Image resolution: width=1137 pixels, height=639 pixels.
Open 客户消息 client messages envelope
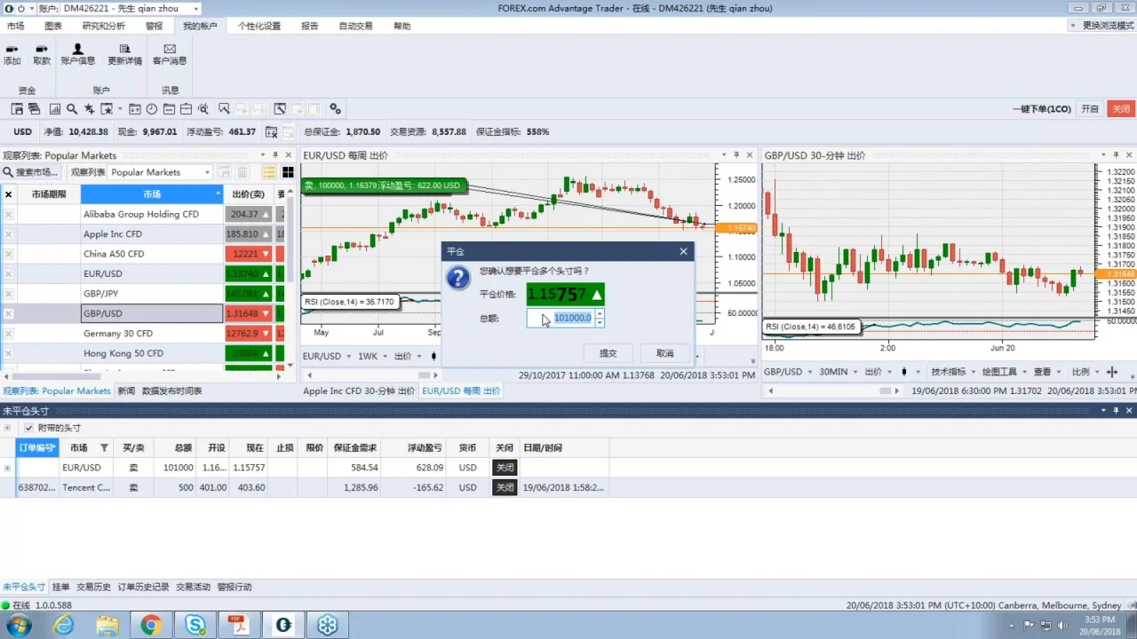[170, 54]
